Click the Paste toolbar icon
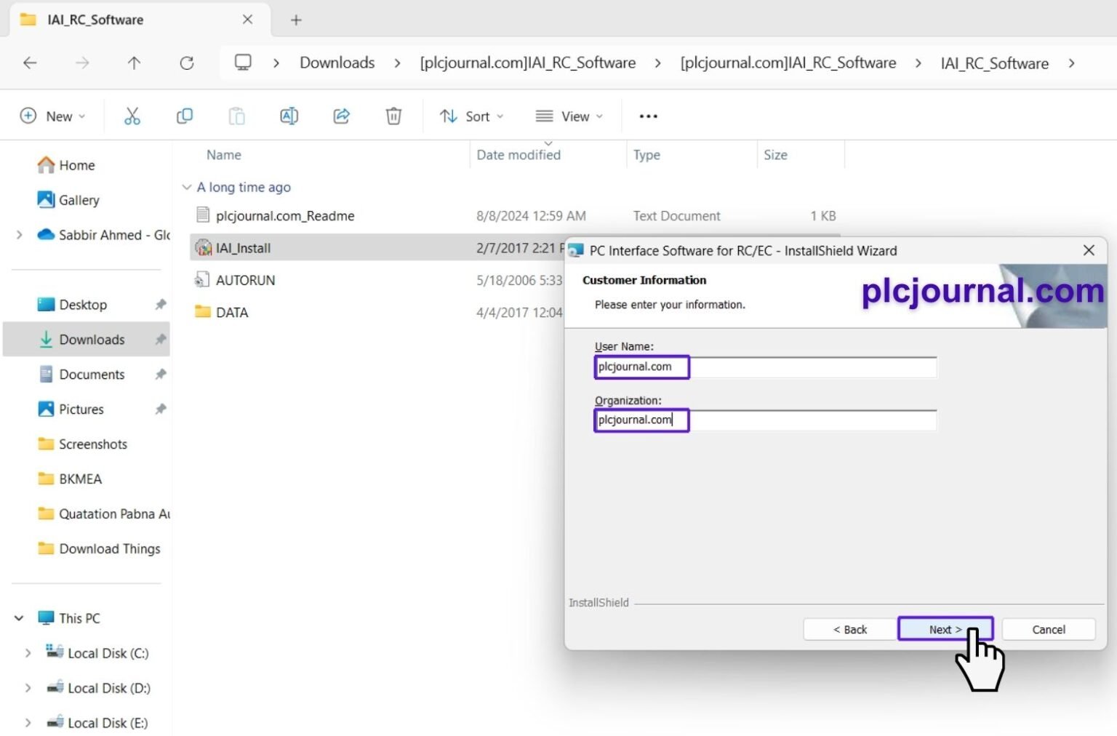This screenshot has height=736, width=1117. click(x=236, y=116)
